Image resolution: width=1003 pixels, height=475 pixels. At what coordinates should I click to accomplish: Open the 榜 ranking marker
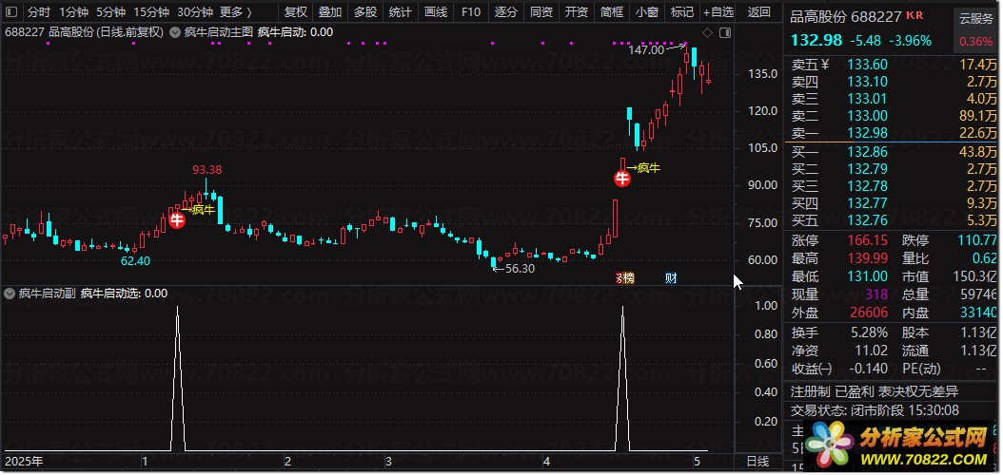tap(625, 277)
